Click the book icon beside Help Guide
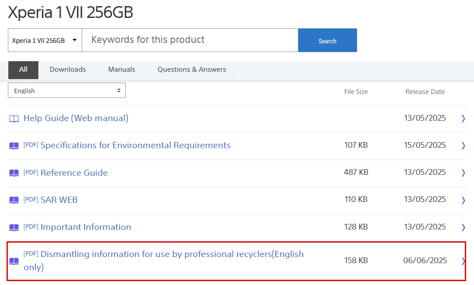The height and width of the screenshot is (285, 474). point(14,119)
